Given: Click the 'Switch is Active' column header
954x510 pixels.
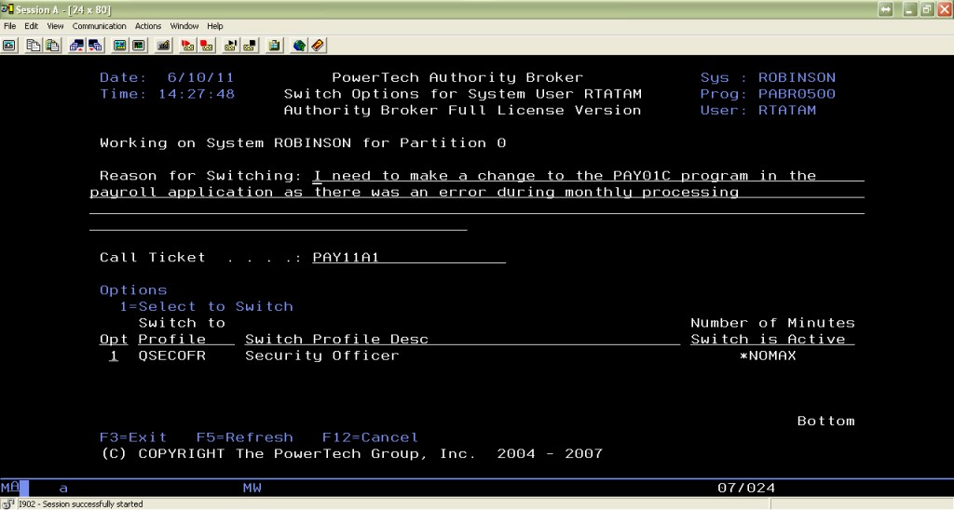Looking at the screenshot, I should coord(768,340).
